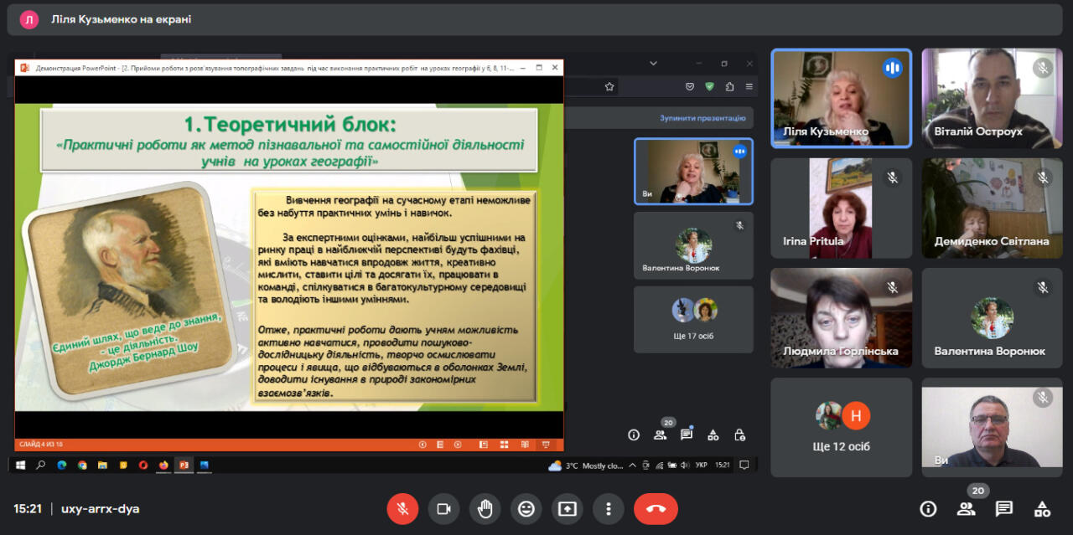Select the bottom-right "Ви" self-view tile
This screenshot has width=1073, height=535.
coord(993,428)
